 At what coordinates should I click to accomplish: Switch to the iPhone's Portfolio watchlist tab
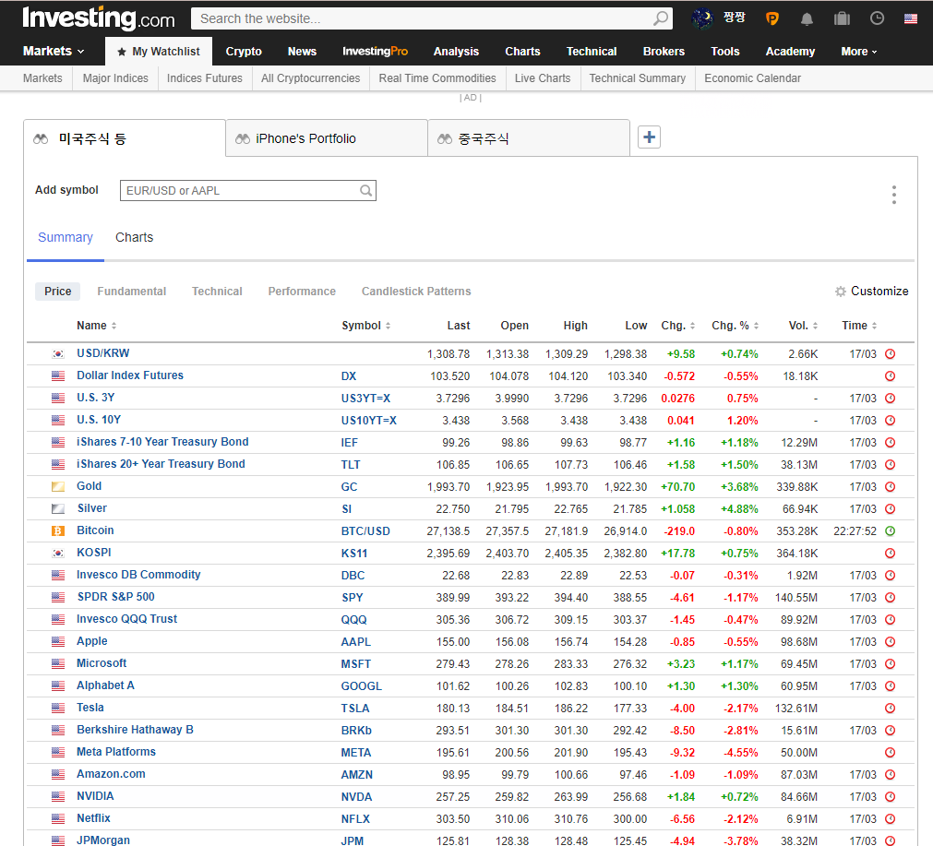(326, 137)
